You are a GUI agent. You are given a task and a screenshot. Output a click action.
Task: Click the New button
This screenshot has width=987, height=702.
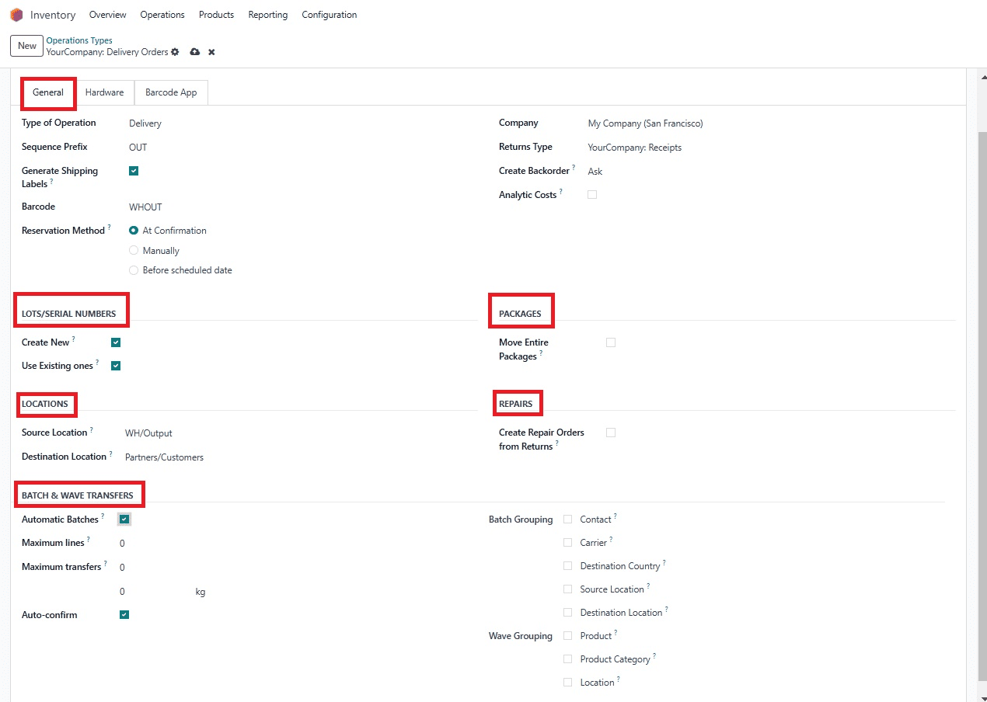pyautogui.click(x=27, y=46)
